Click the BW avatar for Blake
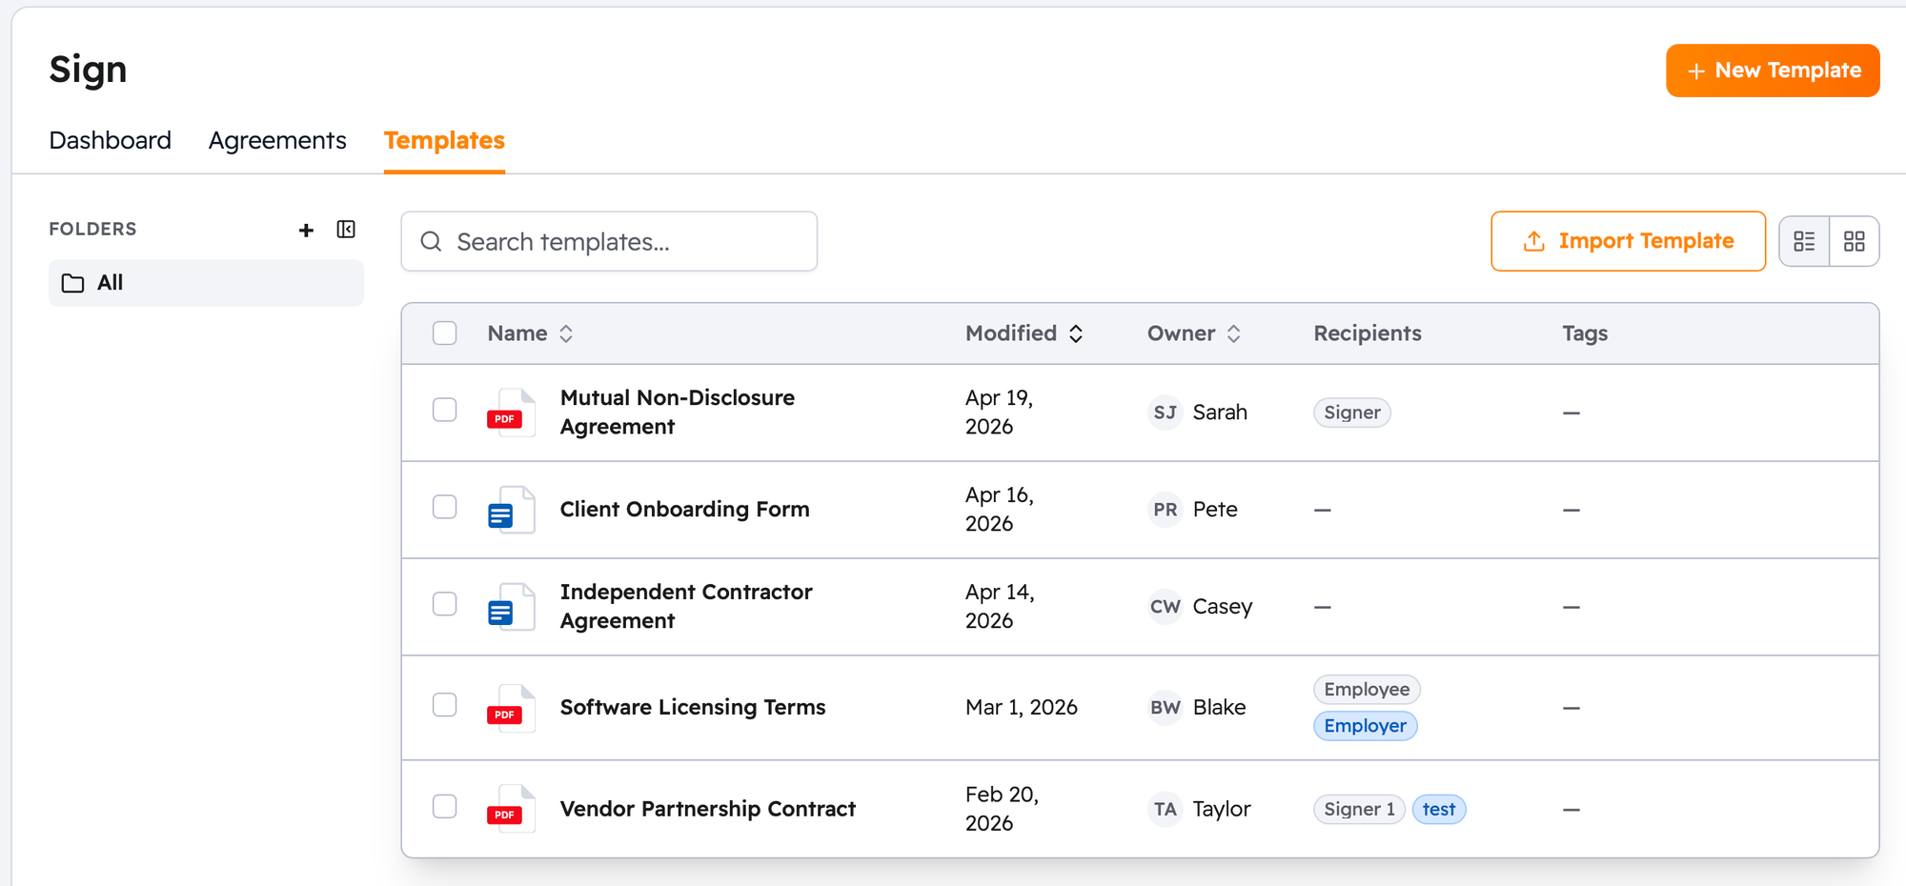Screen dimensions: 1906x886 click(x=1165, y=708)
